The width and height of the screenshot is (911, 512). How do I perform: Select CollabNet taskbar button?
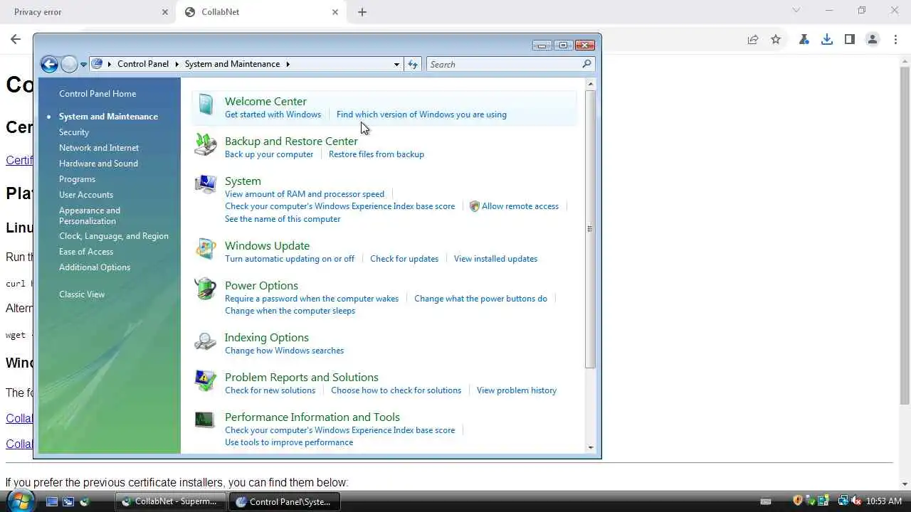pyautogui.click(x=171, y=501)
